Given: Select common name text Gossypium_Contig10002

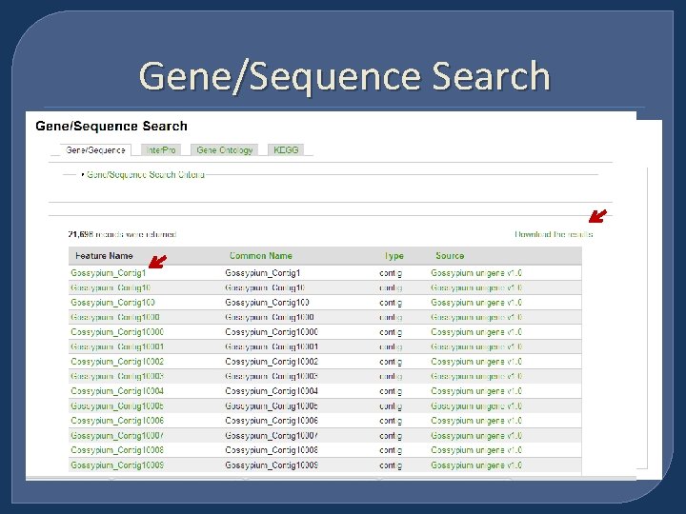Looking at the screenshot, I should click(x=272, y=362).
